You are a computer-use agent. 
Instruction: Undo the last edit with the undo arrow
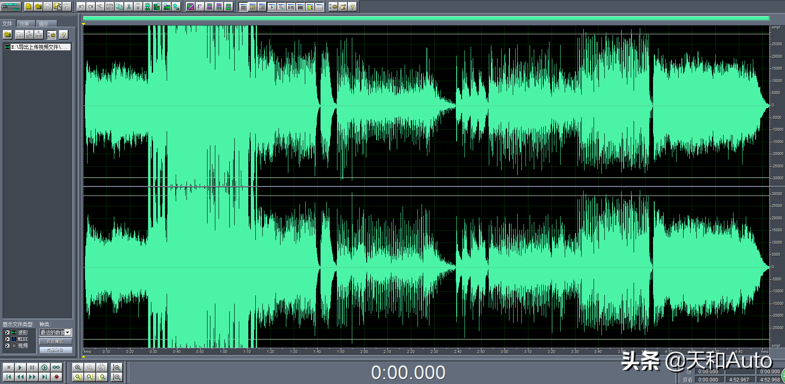[x=81, y=7]
